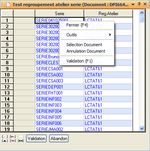Click the vertical scrollbar thumb
Viewport: 150px width, 151px height.
(x=142, y=19)
